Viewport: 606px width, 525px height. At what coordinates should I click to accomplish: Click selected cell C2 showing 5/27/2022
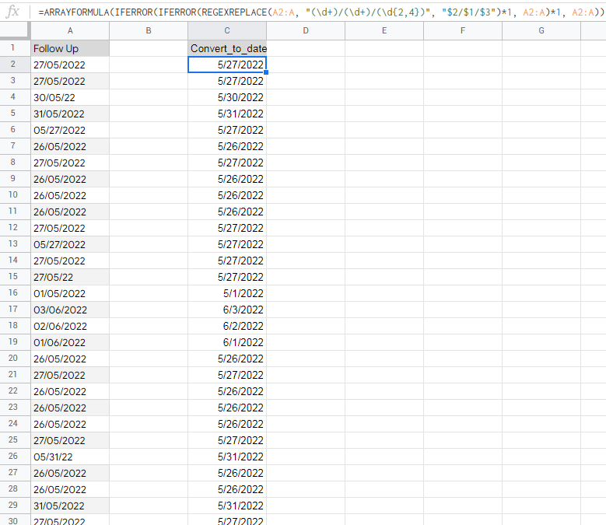pos(227,65)
